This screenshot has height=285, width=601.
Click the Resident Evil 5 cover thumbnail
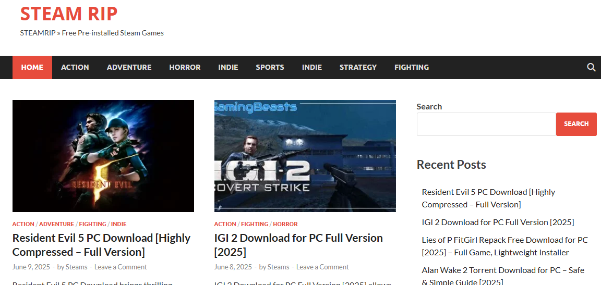(x=103, y=156)
